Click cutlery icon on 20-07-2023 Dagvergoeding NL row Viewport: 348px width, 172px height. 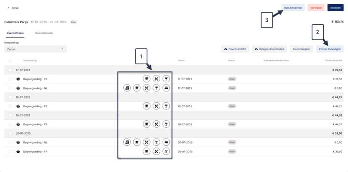pyautogui.click(x=146, y=142)
